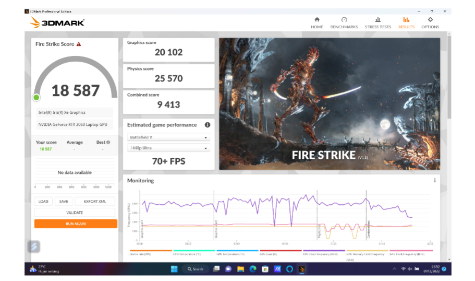The width and height of the screenshot is (475, 281).
Task: Open File Explorer from the taskbar
Action: [x=240, y=269]
